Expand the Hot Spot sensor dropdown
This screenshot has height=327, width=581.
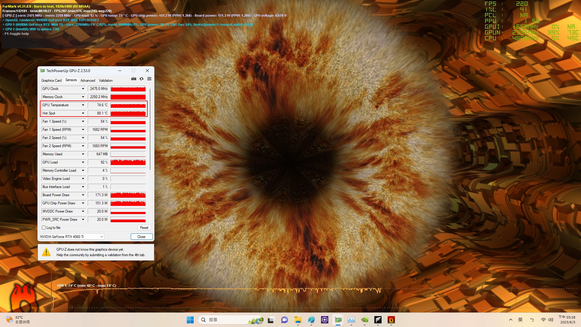pyautogui.click(x=83, y=113)
